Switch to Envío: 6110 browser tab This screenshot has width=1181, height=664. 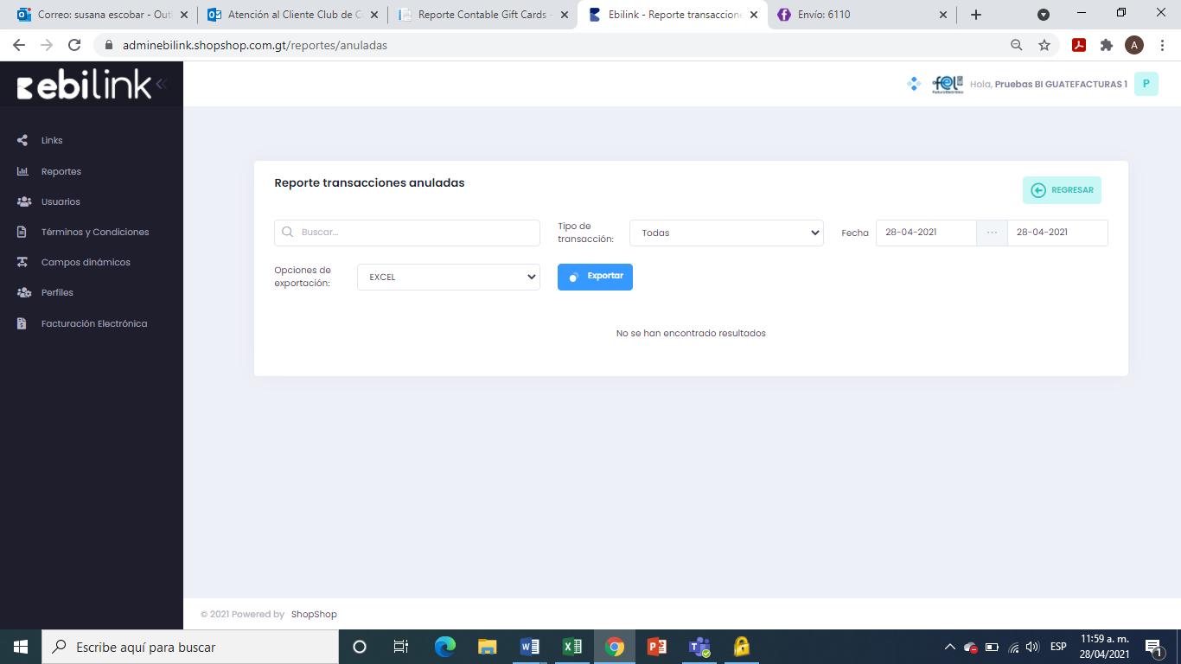coord(862,15)
